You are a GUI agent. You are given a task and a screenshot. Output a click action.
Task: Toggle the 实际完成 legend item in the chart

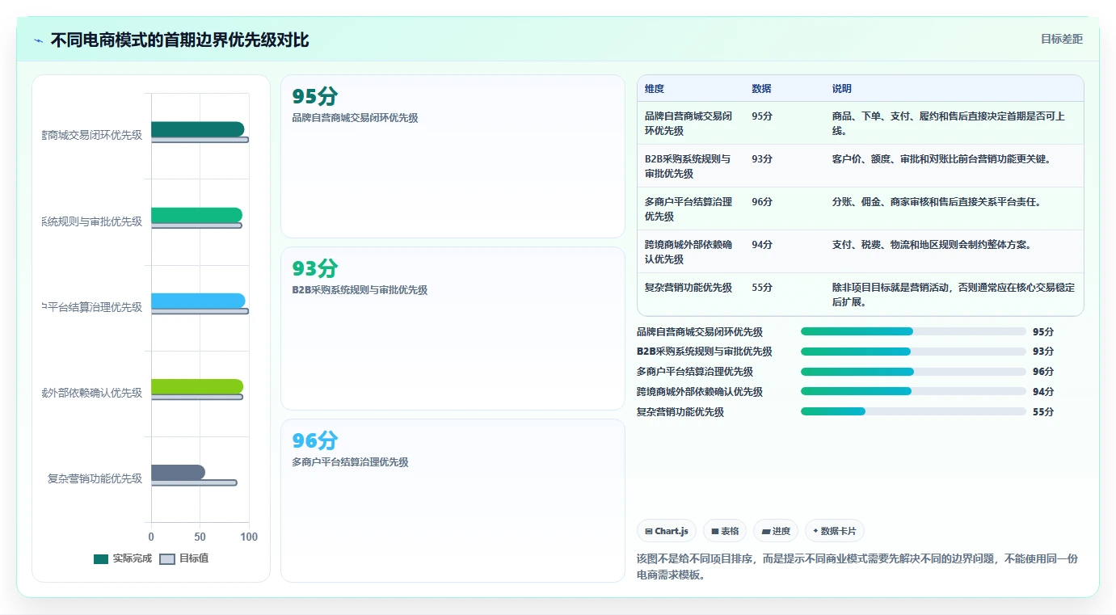(123, 558)
